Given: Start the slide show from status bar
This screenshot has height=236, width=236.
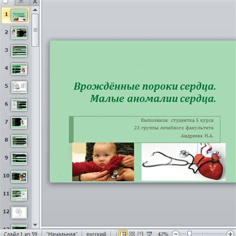Looking at the screenshot, I should point(149,234).
